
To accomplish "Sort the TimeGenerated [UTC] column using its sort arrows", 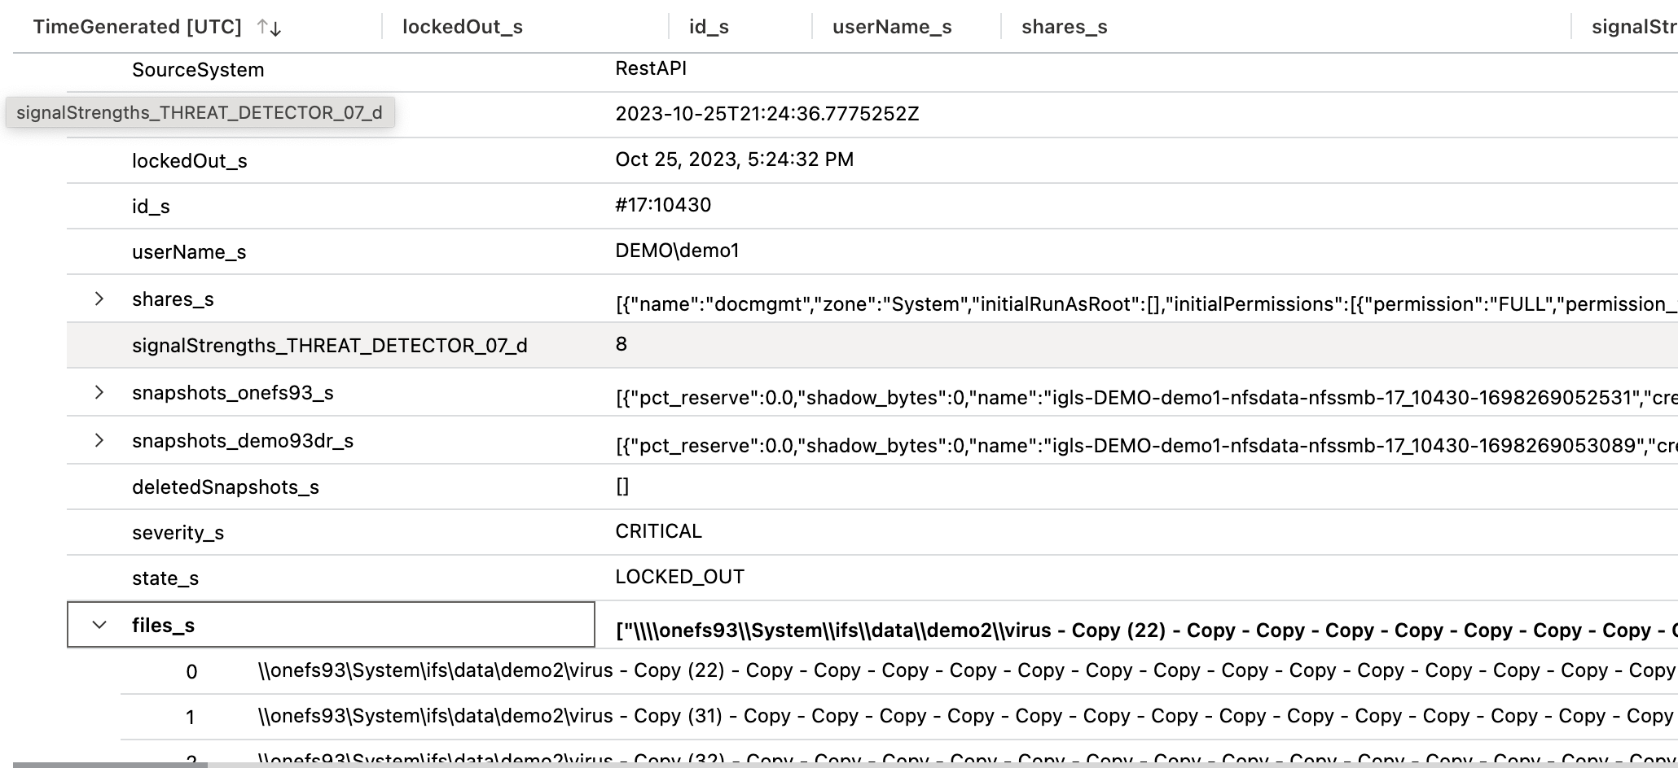I will [268, 27].
